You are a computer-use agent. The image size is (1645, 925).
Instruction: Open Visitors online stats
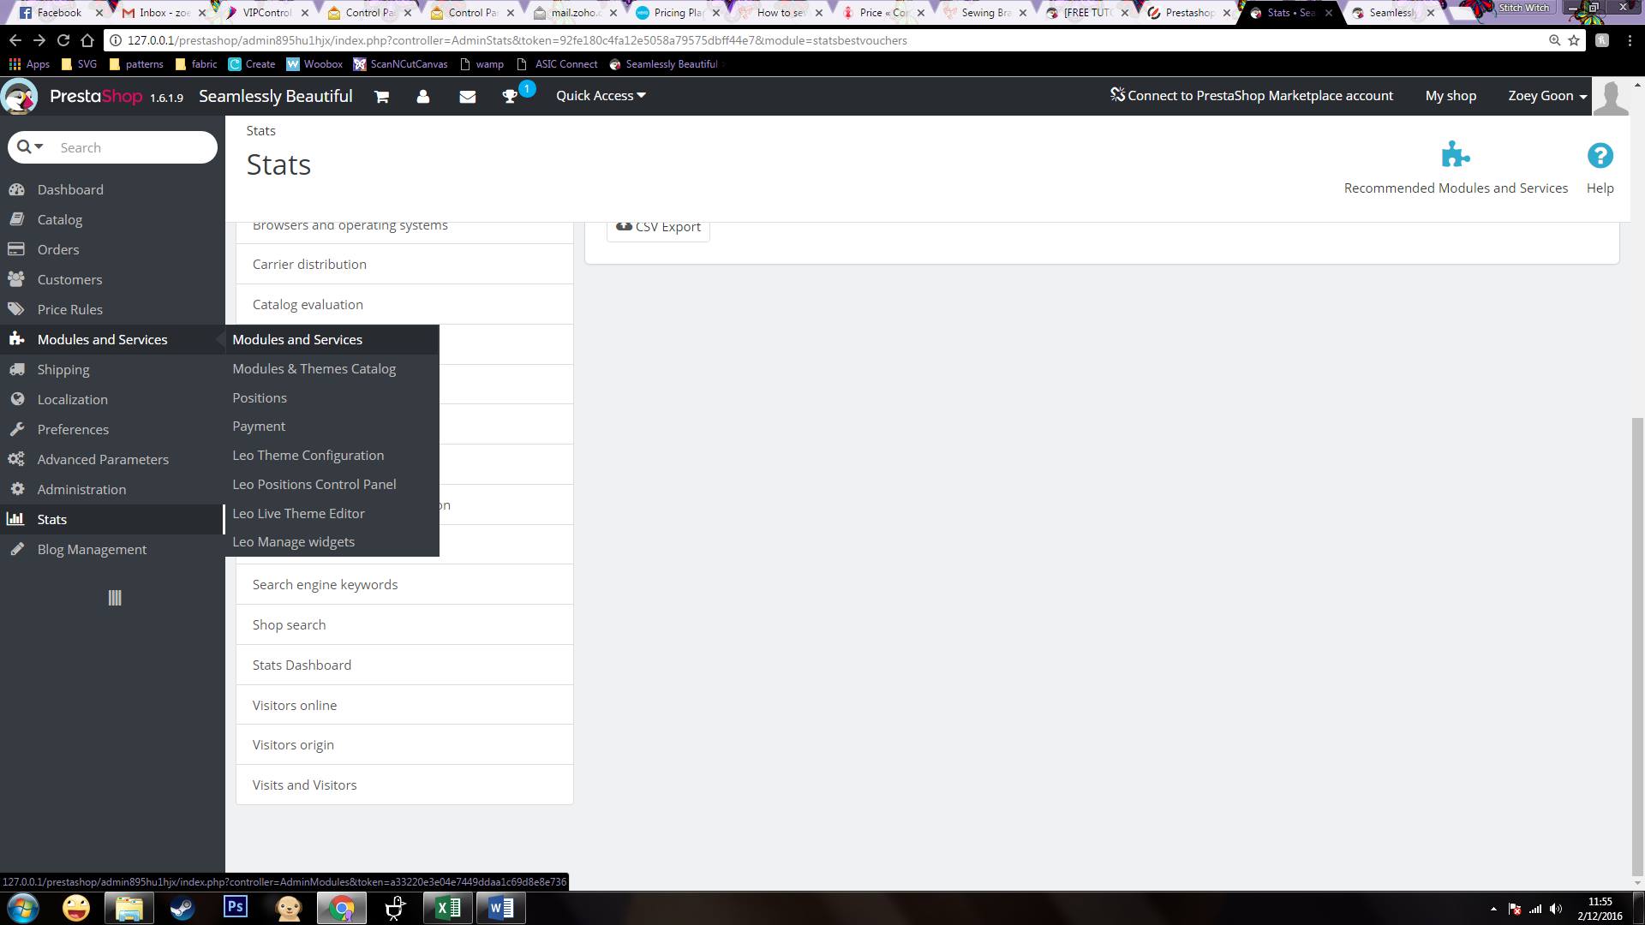tap(404, 706)
